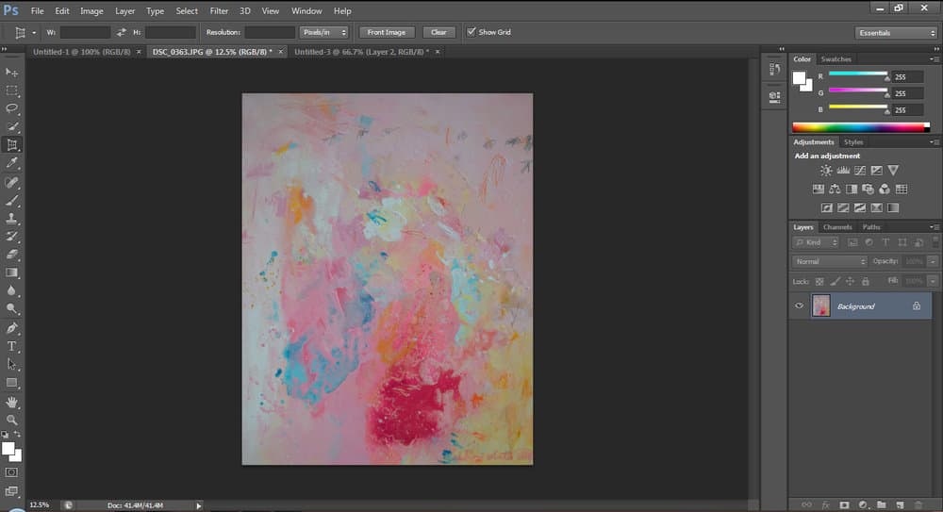Toggle lock all icon in Layers

(x=866, y=281)
